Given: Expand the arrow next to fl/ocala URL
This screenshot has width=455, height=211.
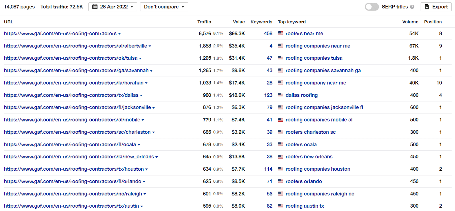Looking at the screenshot, I should [139, 145].
